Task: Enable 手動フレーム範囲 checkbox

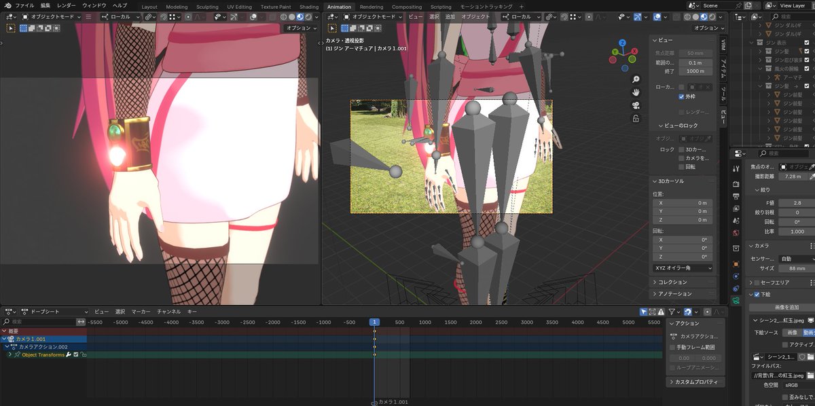Action: pos(672,347)
